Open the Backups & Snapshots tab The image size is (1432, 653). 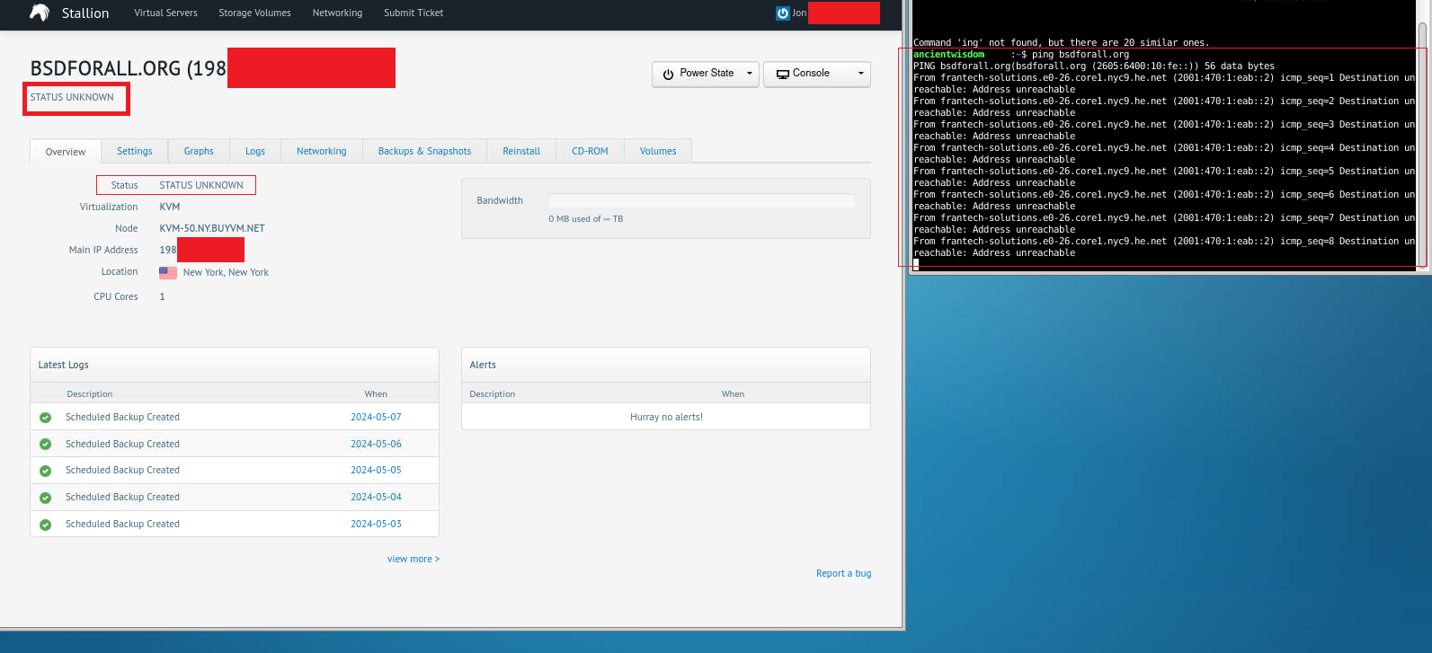[x=424, y=151]
